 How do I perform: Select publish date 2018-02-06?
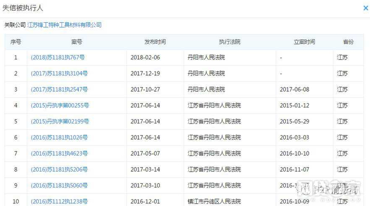tap(145, 58)
